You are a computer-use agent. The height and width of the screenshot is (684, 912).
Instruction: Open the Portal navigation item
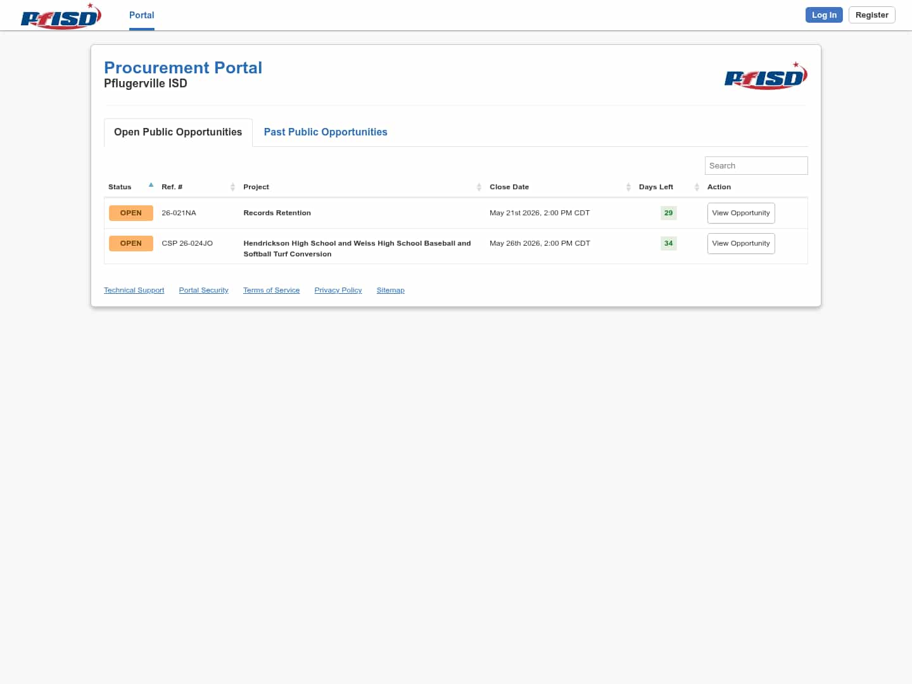click(x=141, y=15)
